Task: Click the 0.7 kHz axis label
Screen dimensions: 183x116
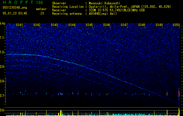Action: point(3,96)
